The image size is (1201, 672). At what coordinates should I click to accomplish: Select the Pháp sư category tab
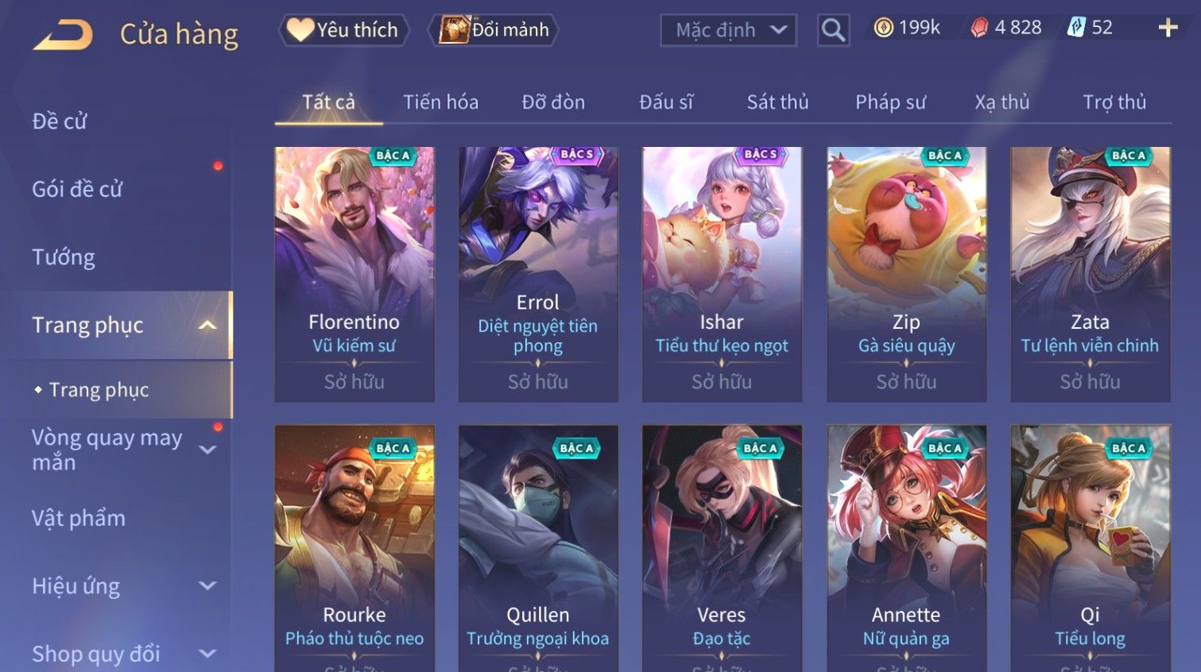890,102
